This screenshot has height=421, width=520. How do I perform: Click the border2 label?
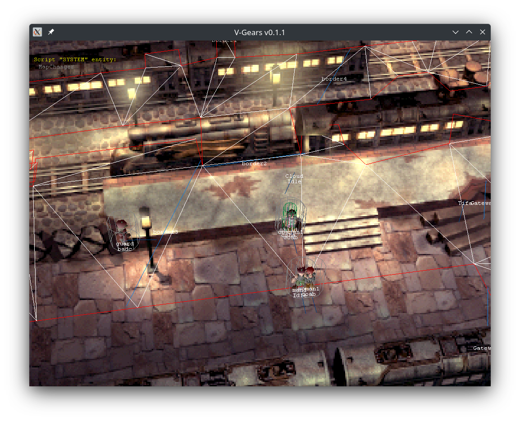pyautogui.click(x=254, y=164)
